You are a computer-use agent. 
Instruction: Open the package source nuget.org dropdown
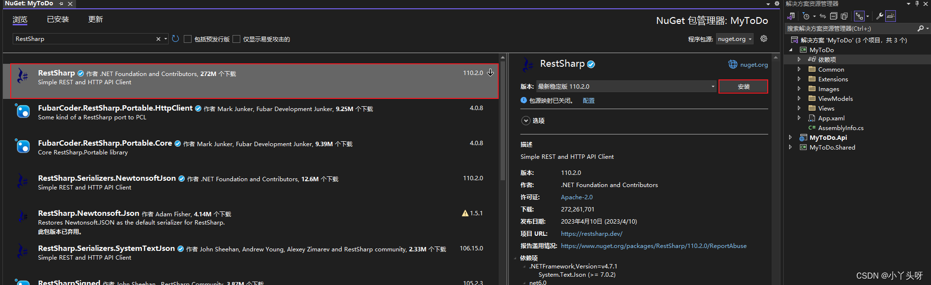(735, 39)
